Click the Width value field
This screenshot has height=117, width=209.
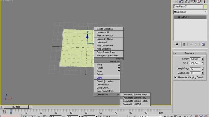[195, 63]
